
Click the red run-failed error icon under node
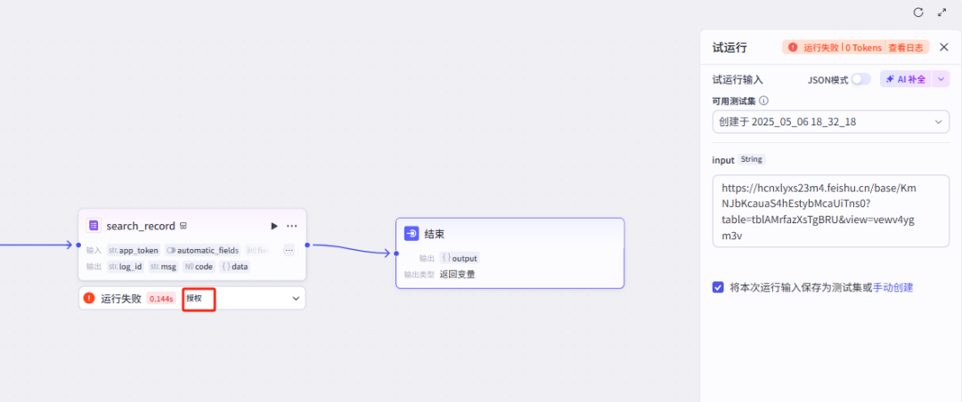coord(89,298)
